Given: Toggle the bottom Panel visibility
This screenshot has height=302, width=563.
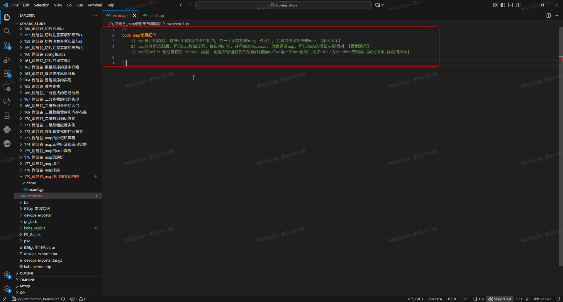Looking at the screenshot, I should [511, 5].
